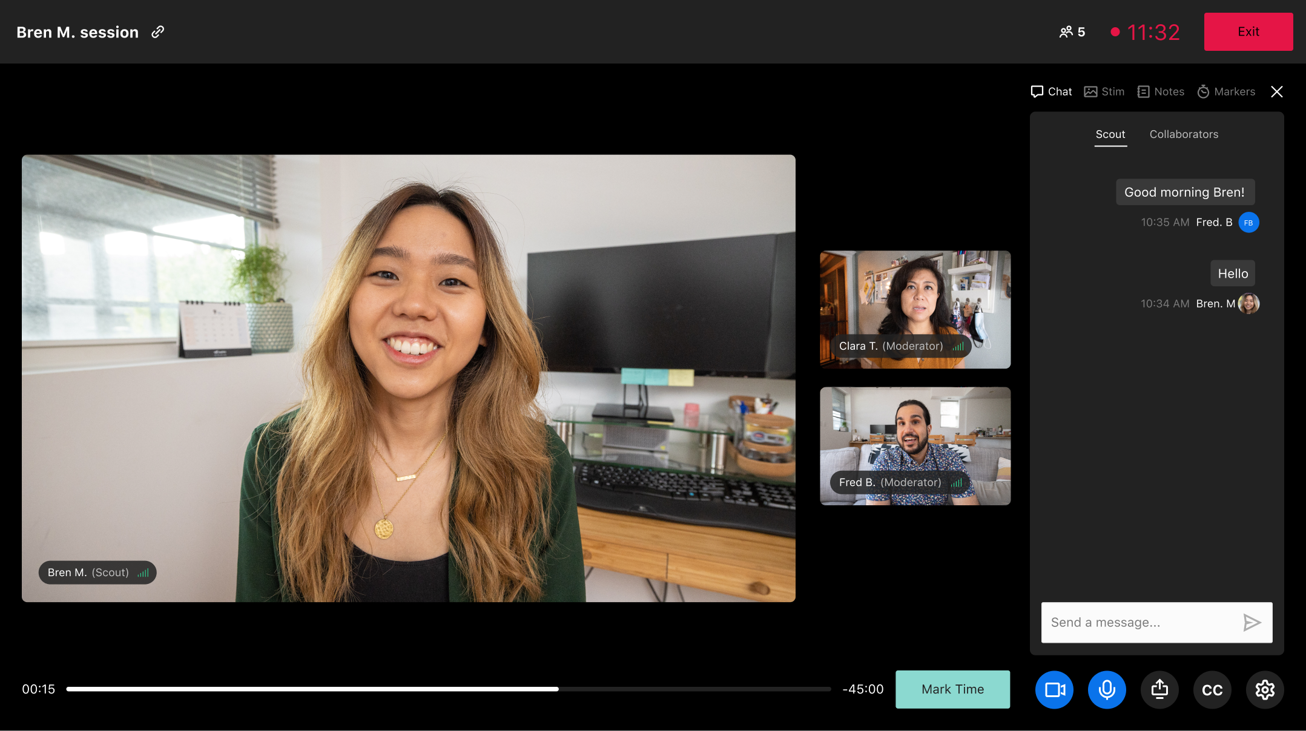Select the Scout chat tab

1110,134
